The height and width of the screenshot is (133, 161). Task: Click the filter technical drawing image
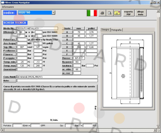tap(128, 71)
